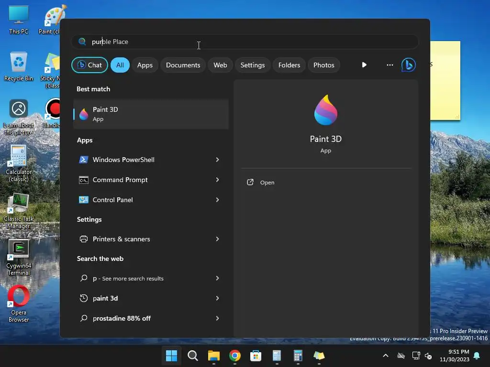Switch to the Apps filter
Viewport: 490px width, 367px height.
145,65
